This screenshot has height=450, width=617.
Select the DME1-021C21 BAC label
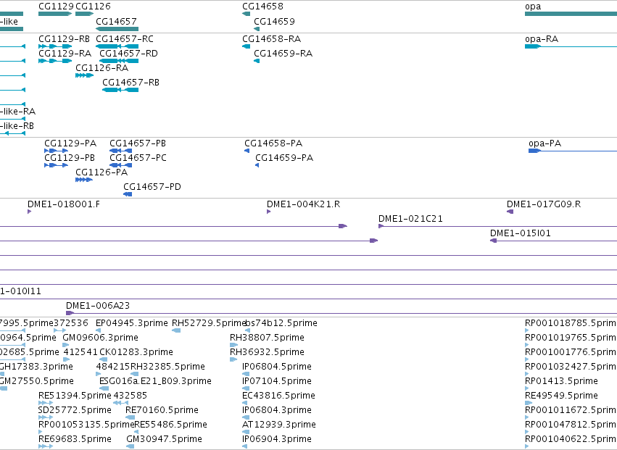tap(410, 219)
